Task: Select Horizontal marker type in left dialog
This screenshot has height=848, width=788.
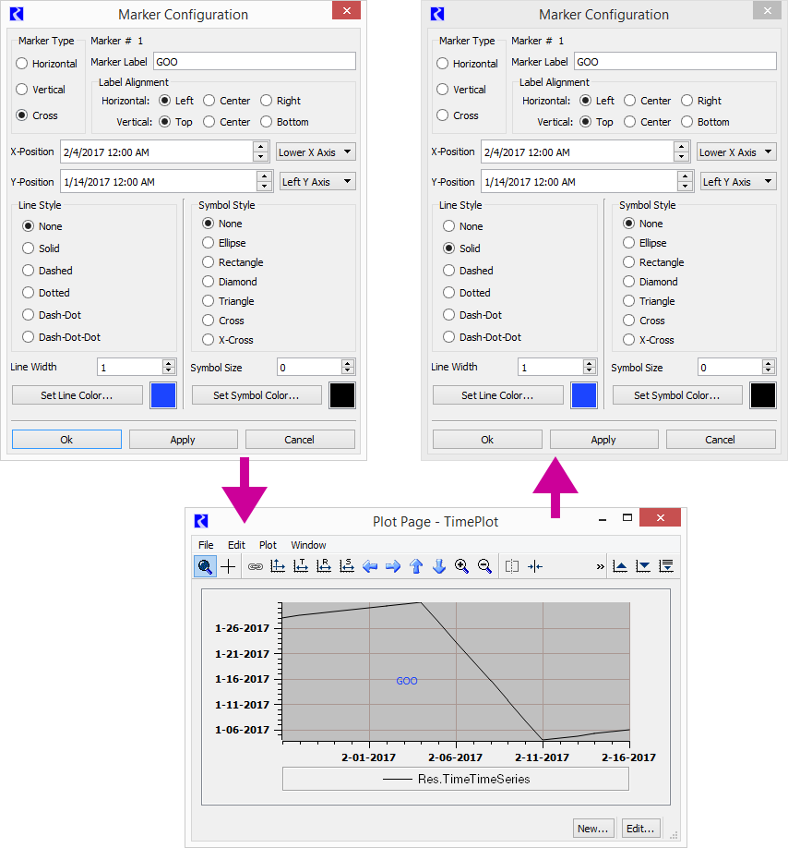Action: (x=46, y=64)
